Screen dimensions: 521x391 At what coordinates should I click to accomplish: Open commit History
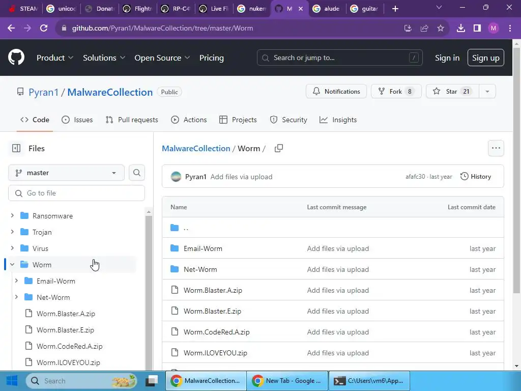point(476,177)
